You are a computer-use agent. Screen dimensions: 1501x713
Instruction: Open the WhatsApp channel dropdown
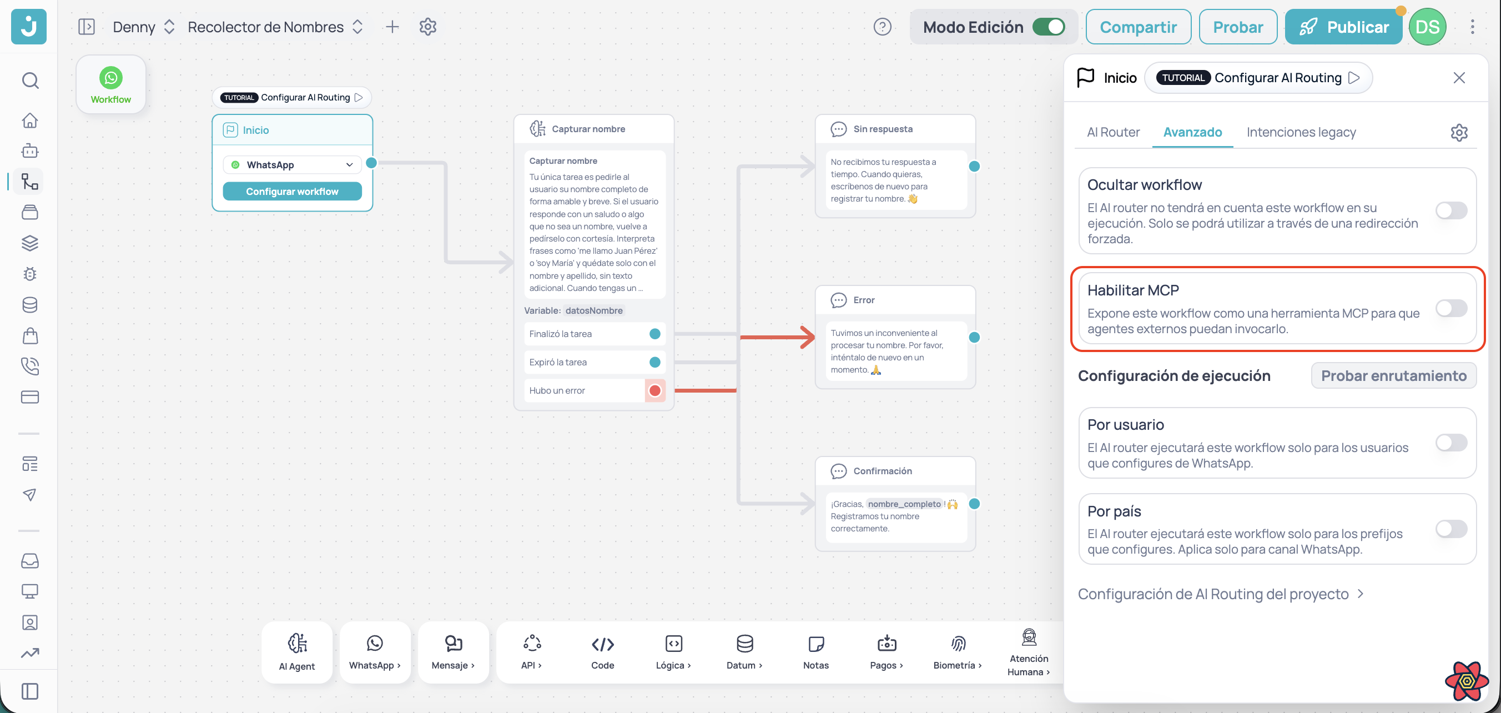click(292, 165)
